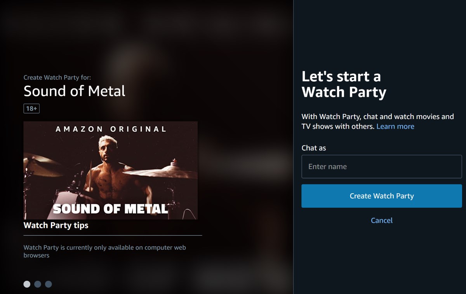Viewport: 466px width, 294px height.
Task: Click the Watch Party availability note text
Action: pyautogui.click(x=105, y=251)
